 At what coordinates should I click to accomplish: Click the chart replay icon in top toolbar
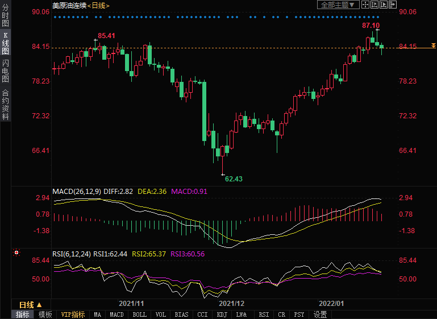(x=384, y=5)
